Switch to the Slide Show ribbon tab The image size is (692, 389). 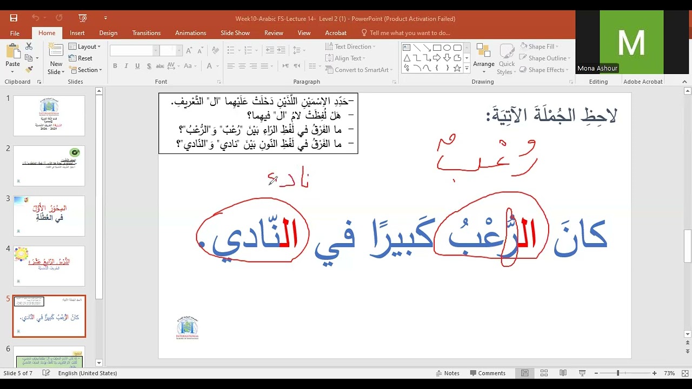pos(235,33)
